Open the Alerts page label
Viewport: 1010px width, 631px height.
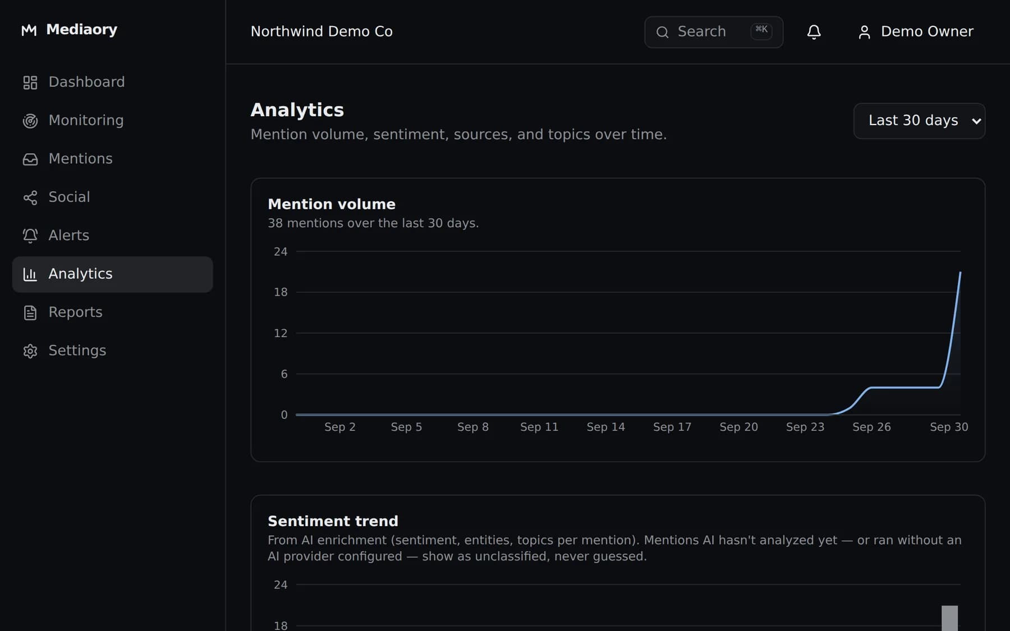(68, 235)
